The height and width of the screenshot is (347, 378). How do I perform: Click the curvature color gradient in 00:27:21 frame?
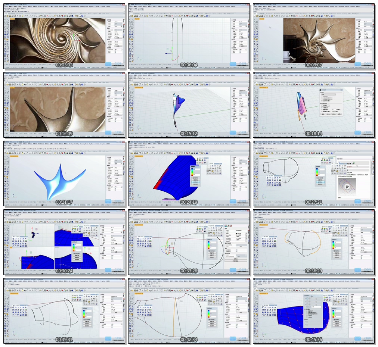317,172
